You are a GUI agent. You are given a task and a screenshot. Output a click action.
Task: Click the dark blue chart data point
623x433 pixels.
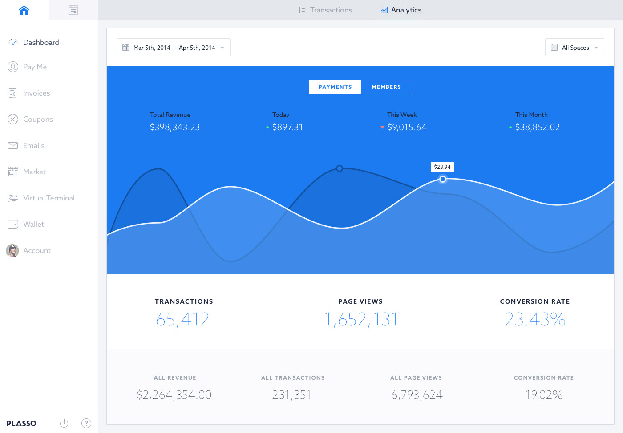(340, 168)
